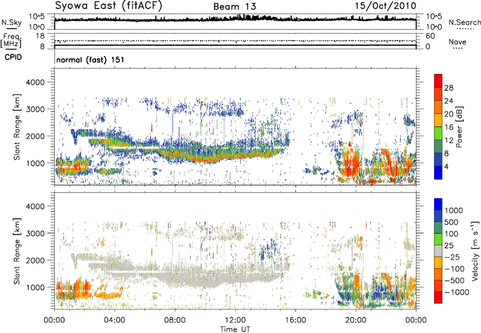Click the "16" label on Power scale
Viewport: 481px width, 333px height.
coord(449,127)
